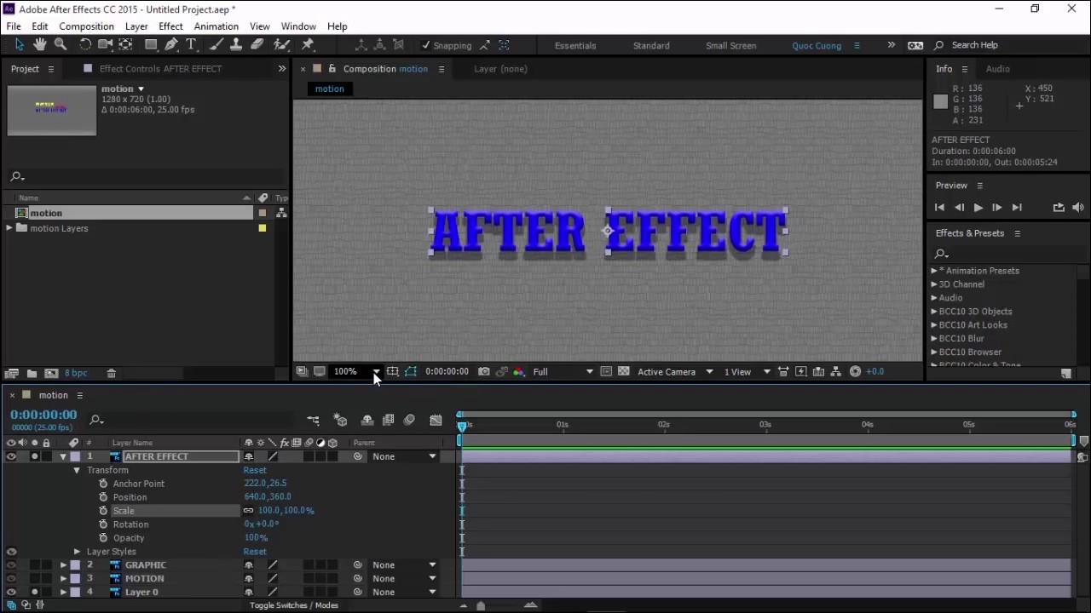Switch to the Effect Controls tab
1091x613 pixels.
(160, 69)
